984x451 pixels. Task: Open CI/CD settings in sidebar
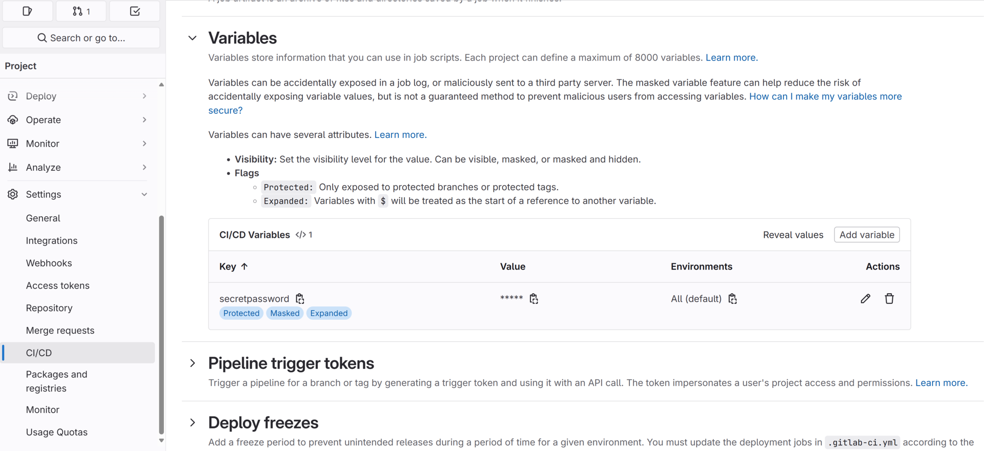(x=39, y=353)
